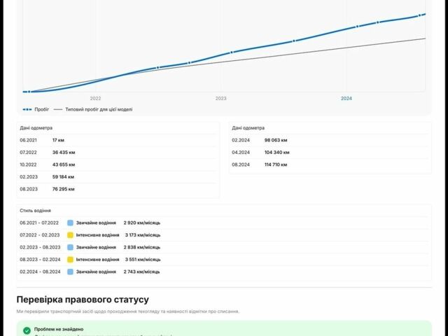Click blue swatch for 02.2023 - 08.2023 driving style

(x=70, y=247)
